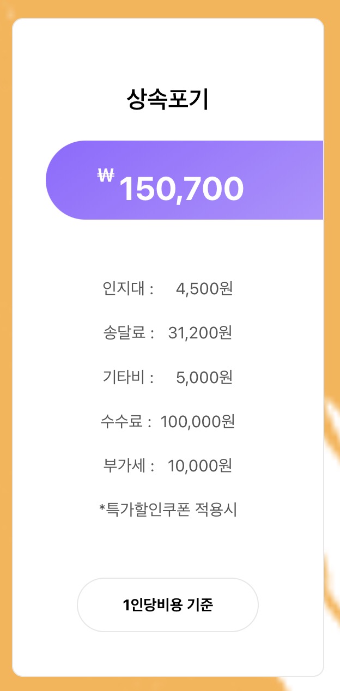Select the 100,000원 fee amount
340x691 pixels.
pyautogui.click(x=197, y=421)
